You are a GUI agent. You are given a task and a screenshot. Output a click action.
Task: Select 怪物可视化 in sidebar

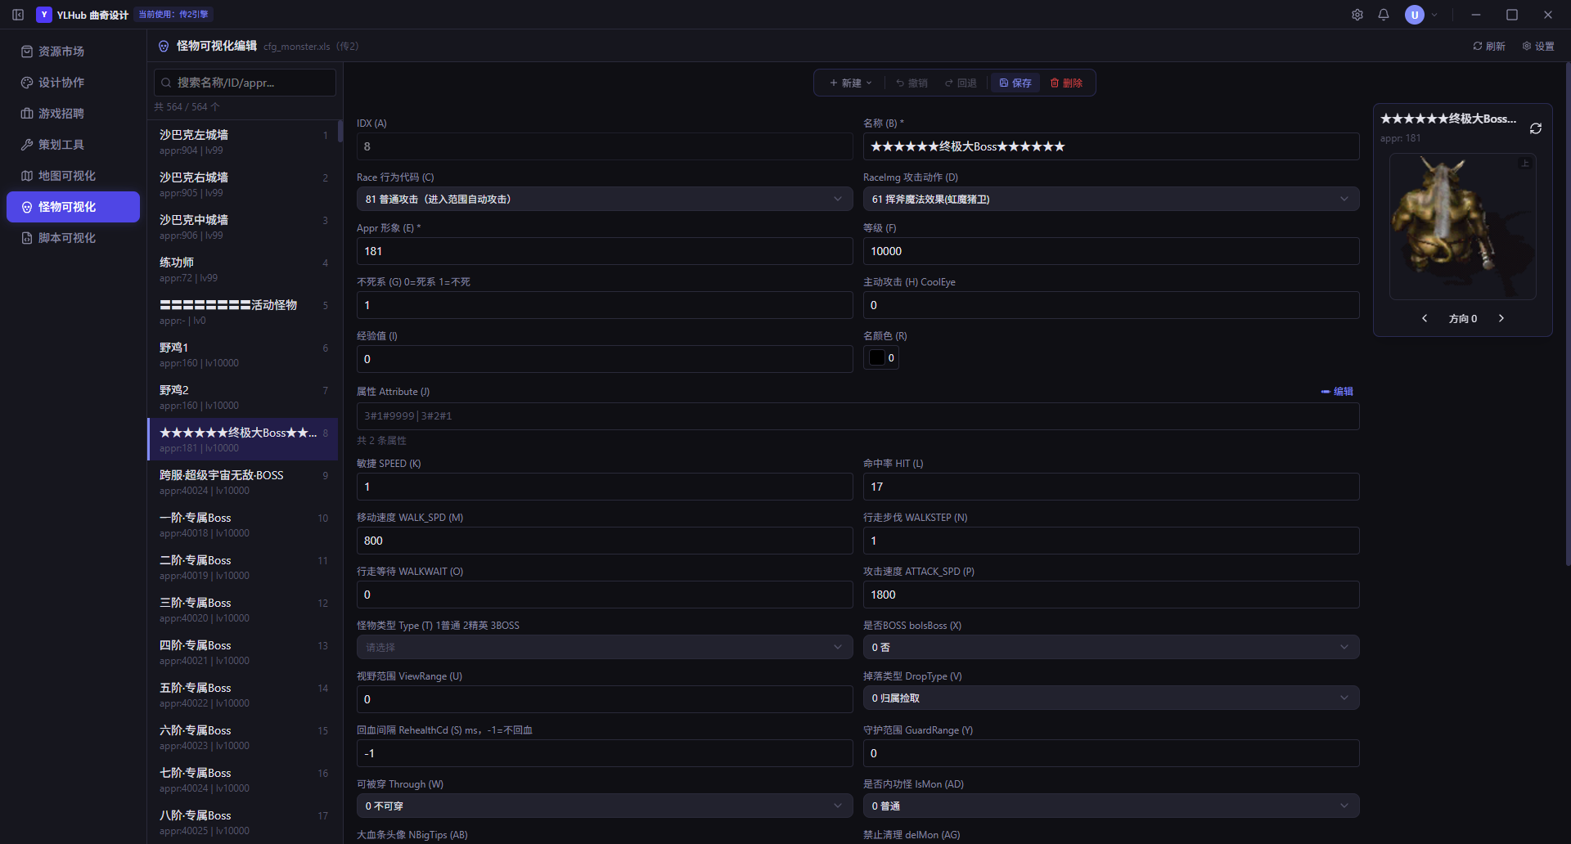pyautogui.click(x=73, y=207)
